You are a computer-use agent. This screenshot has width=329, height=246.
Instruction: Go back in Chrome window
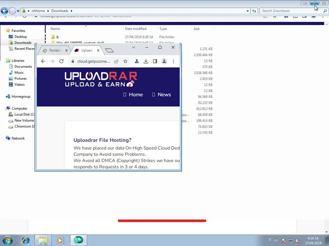tap(43, 61)
